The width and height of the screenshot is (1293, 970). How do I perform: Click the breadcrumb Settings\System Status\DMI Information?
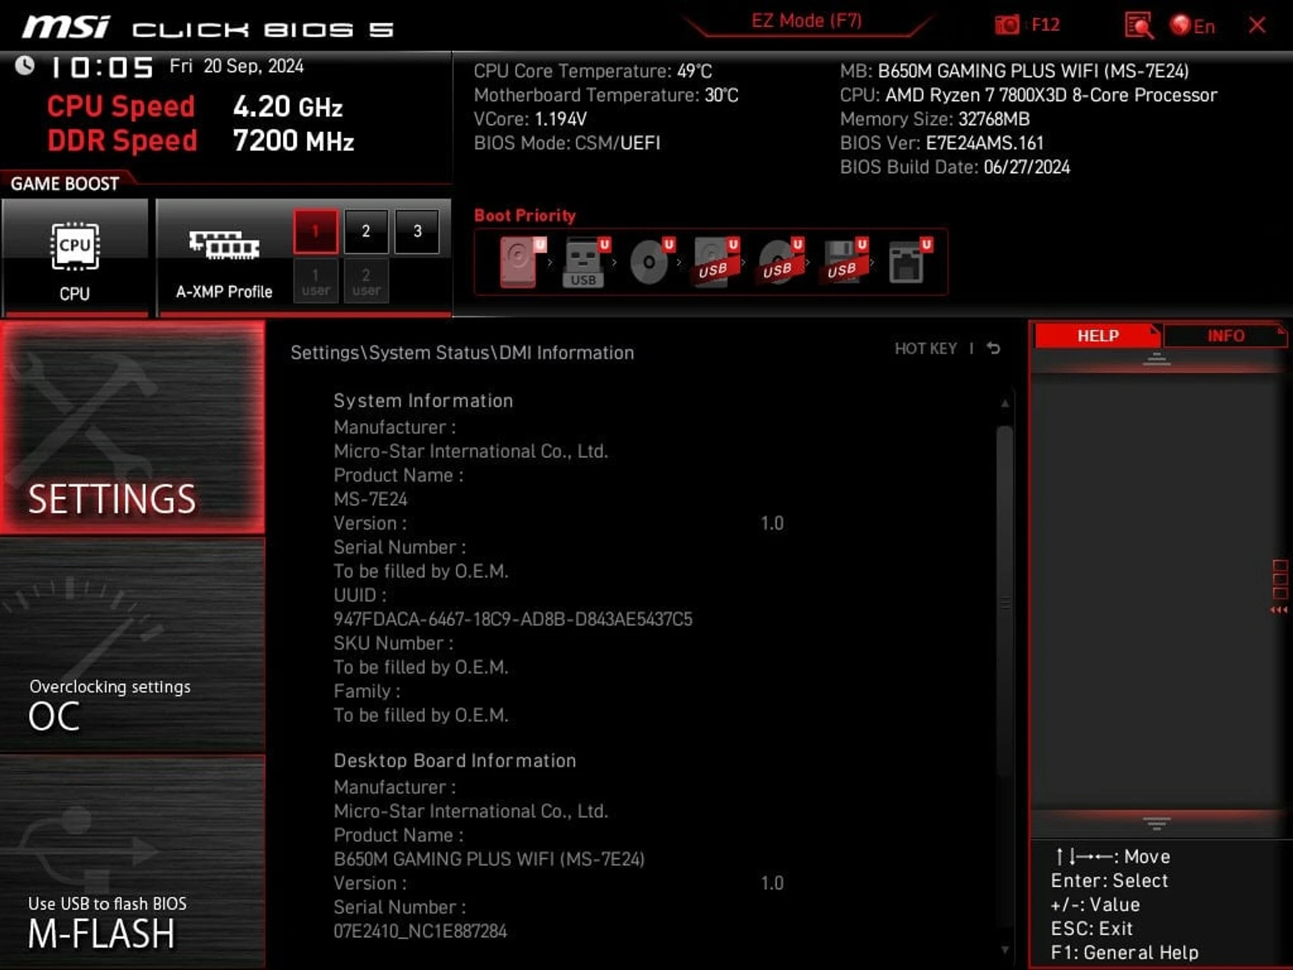(x=462, y=352)
